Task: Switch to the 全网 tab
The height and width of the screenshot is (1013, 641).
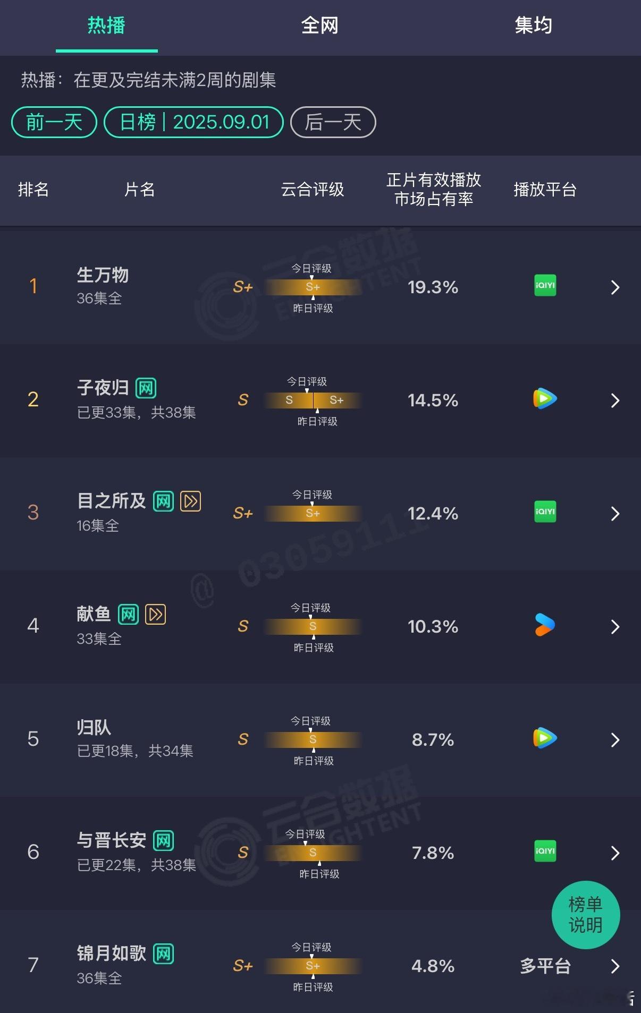Action: tap(319, 25)
